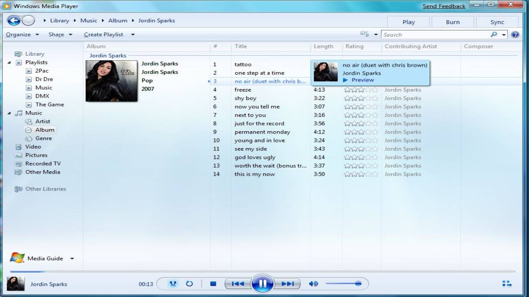The width and height of the screenshot is (529, 297).
Task: Collapse the Music tree node
Action: point(9,113)
